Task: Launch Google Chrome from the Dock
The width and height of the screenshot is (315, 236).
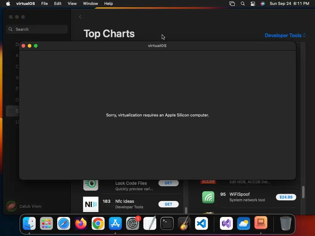Action: pyautogui.click(x=98, y=223)
